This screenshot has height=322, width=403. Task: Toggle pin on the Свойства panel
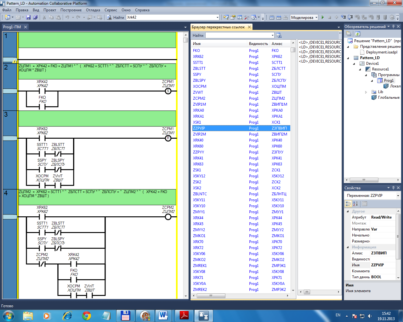[x=393, y=188]
